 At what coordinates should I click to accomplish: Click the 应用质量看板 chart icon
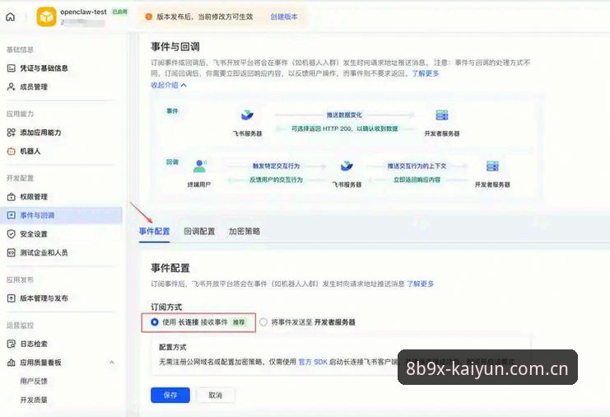point(12,363)
